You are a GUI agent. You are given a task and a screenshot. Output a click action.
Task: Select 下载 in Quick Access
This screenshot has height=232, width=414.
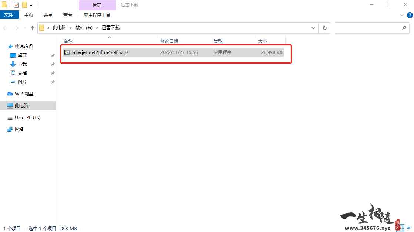[22, 64]
